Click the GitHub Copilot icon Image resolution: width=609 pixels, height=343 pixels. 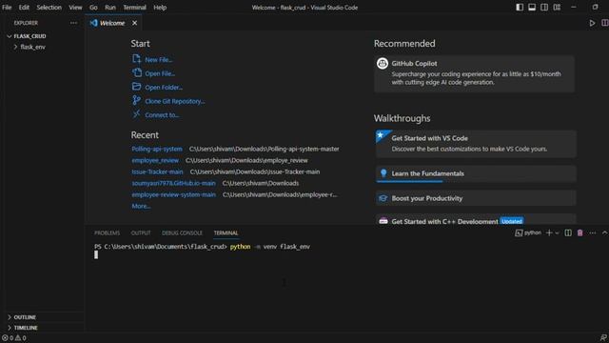pyautogui.click(x=383, y=64)
